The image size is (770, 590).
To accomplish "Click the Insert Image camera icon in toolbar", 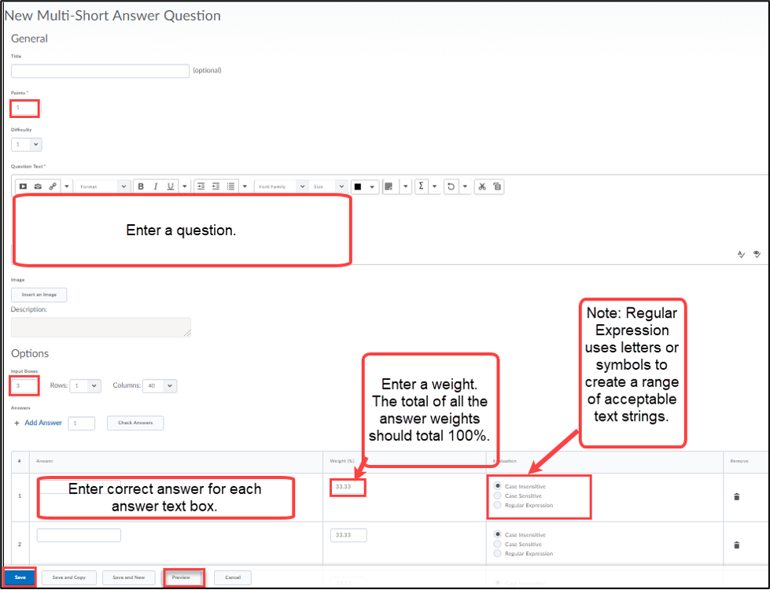I will pyautogui.click(x=38, y=186).
